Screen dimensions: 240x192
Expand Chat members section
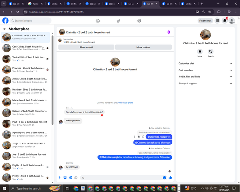[205, 70]
